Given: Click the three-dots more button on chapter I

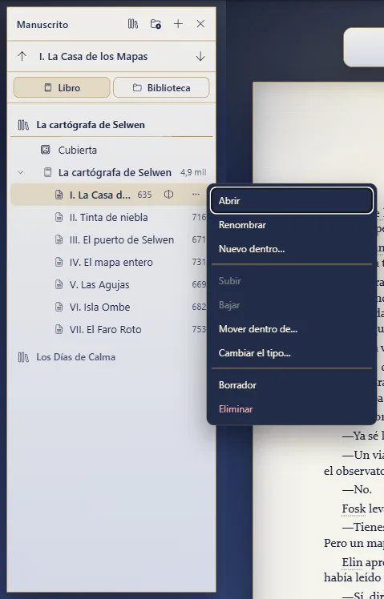Looking at the screenshot, I should tap(196, 195).
